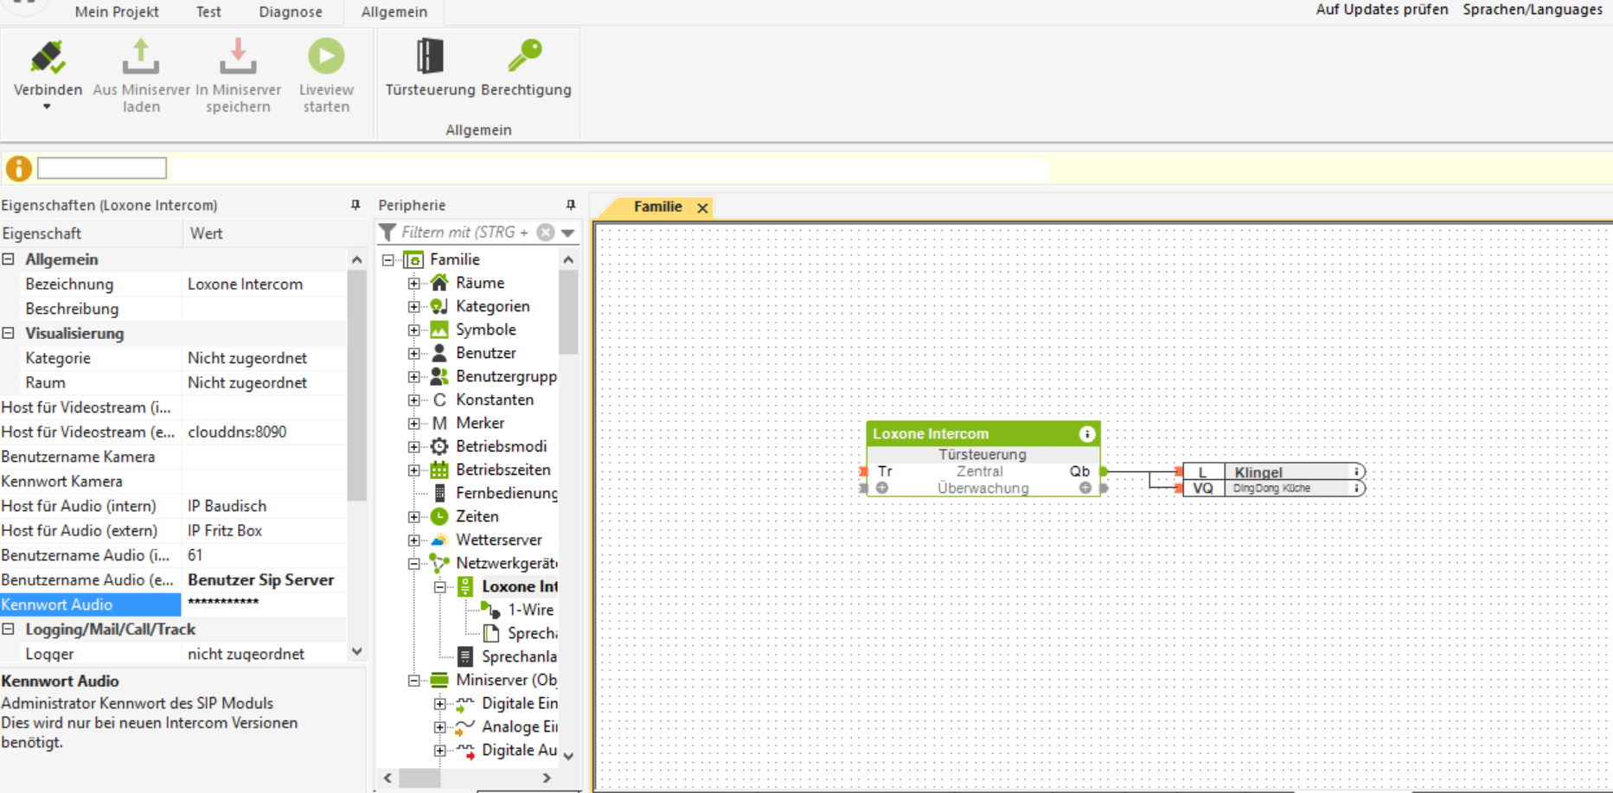1613x793 pixels.
Task: Click the Benutzer Sip Server value
Action: click(x=264, y=579)
